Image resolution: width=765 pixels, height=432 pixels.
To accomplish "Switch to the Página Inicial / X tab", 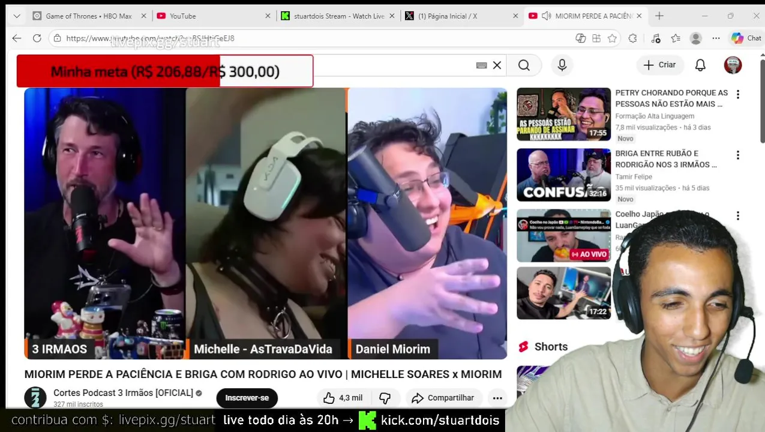I will pos(462,16).
